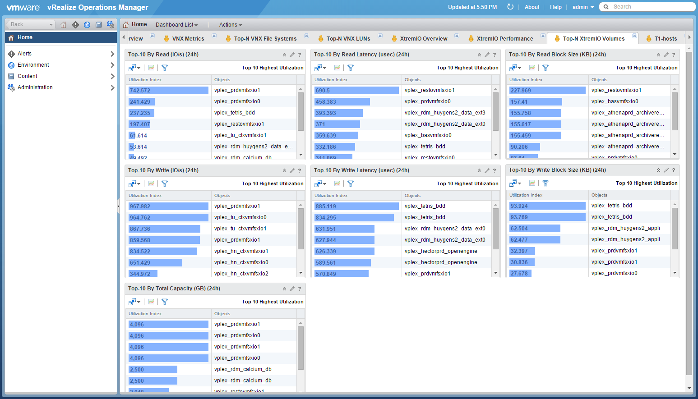Close the XtremIO Overview tab

457,36
